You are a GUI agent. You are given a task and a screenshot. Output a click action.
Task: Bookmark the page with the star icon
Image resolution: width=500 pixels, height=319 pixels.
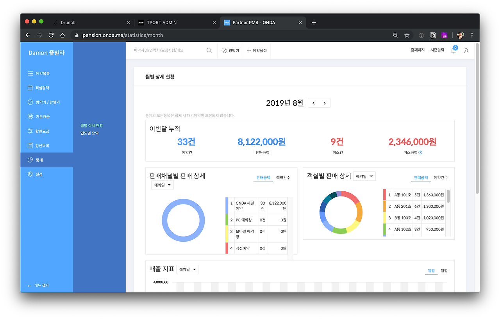pos(407,35)
